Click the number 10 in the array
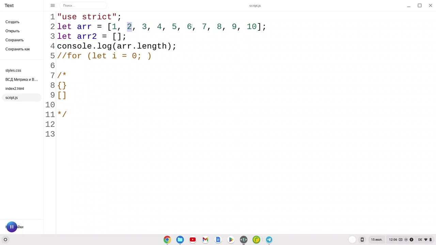Viewport: 436px width, 245px height. [x=252, y=27]
